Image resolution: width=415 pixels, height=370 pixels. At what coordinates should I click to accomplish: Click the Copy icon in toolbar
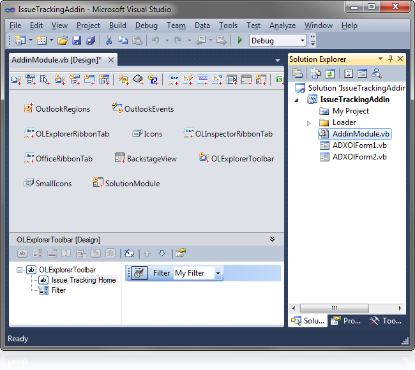123,40
